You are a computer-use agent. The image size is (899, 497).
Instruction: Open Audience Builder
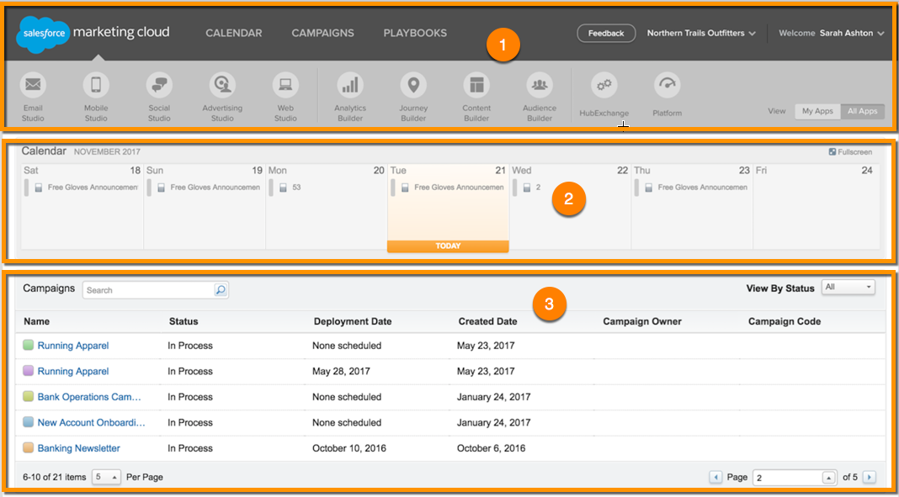click(x=540, y=97)
